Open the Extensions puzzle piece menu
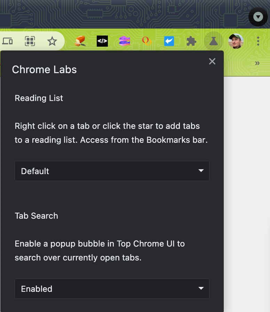Screen dimensions: 270x312 [x=191, y=41]
